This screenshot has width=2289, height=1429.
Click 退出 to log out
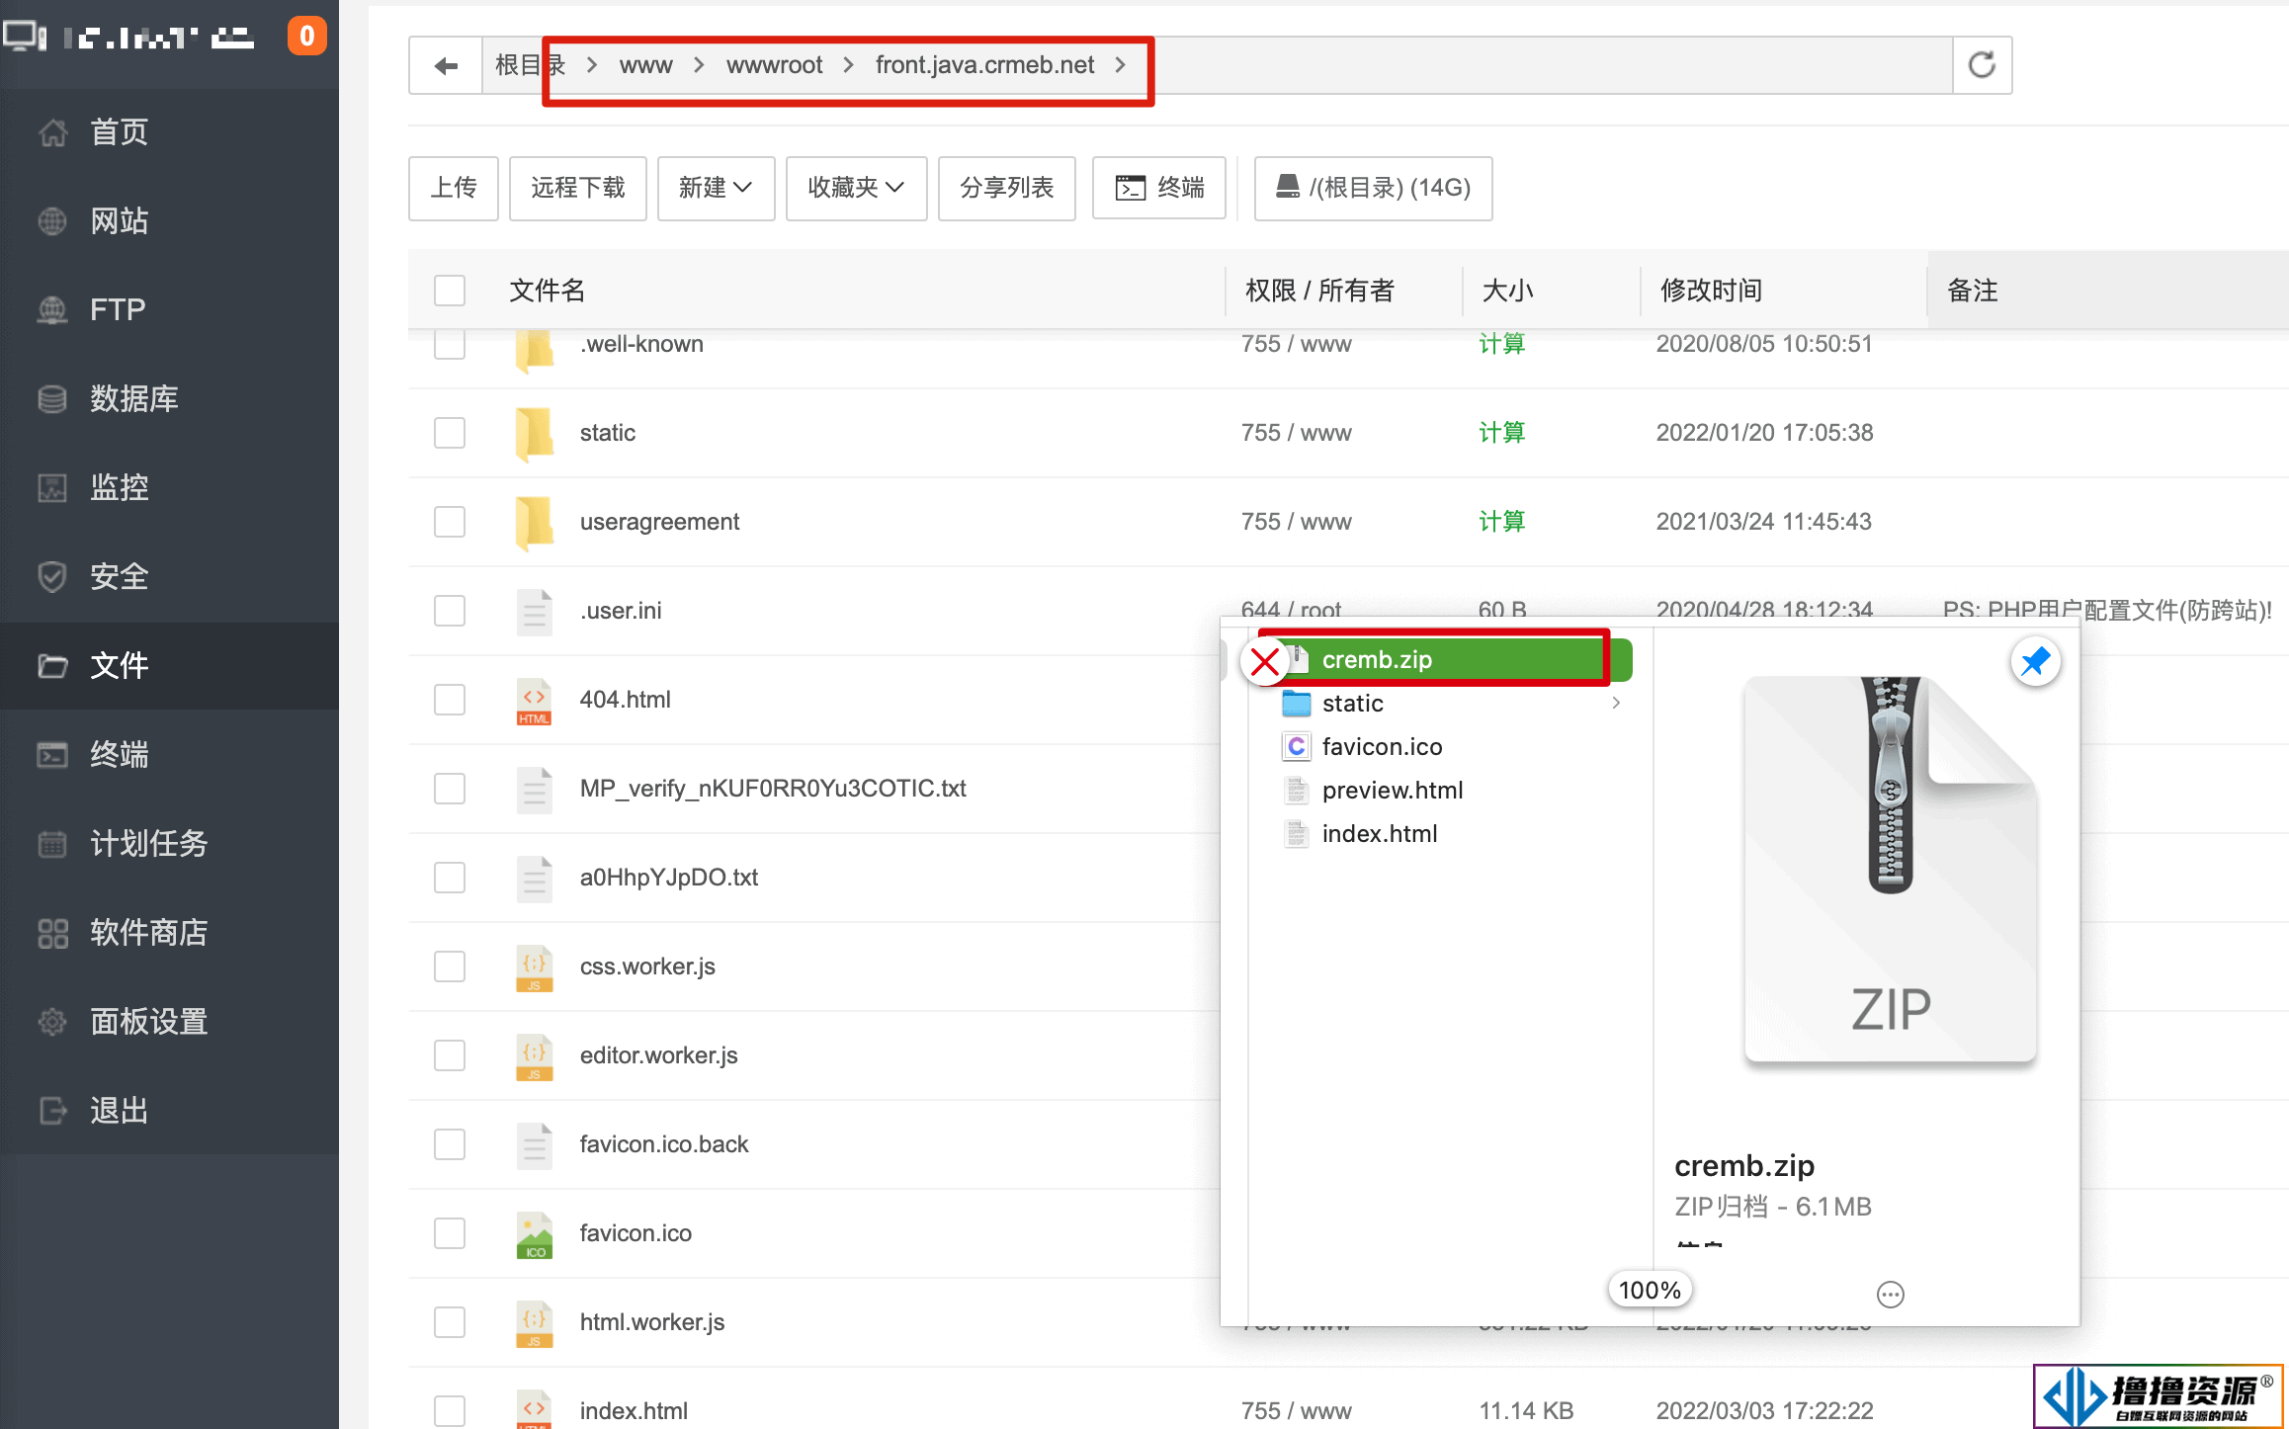coord(169,1111)
